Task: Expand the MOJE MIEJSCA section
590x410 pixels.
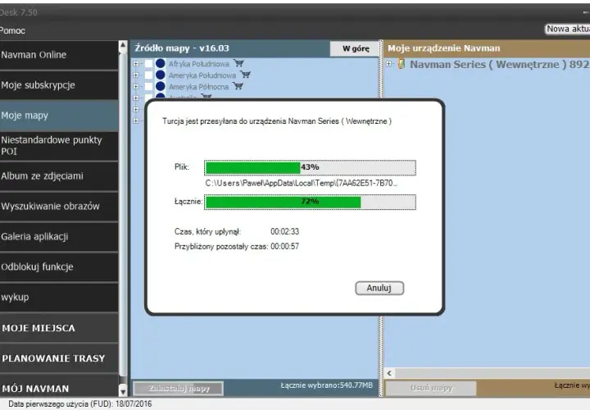Action: pyautogui.click(x=59, y=328)
